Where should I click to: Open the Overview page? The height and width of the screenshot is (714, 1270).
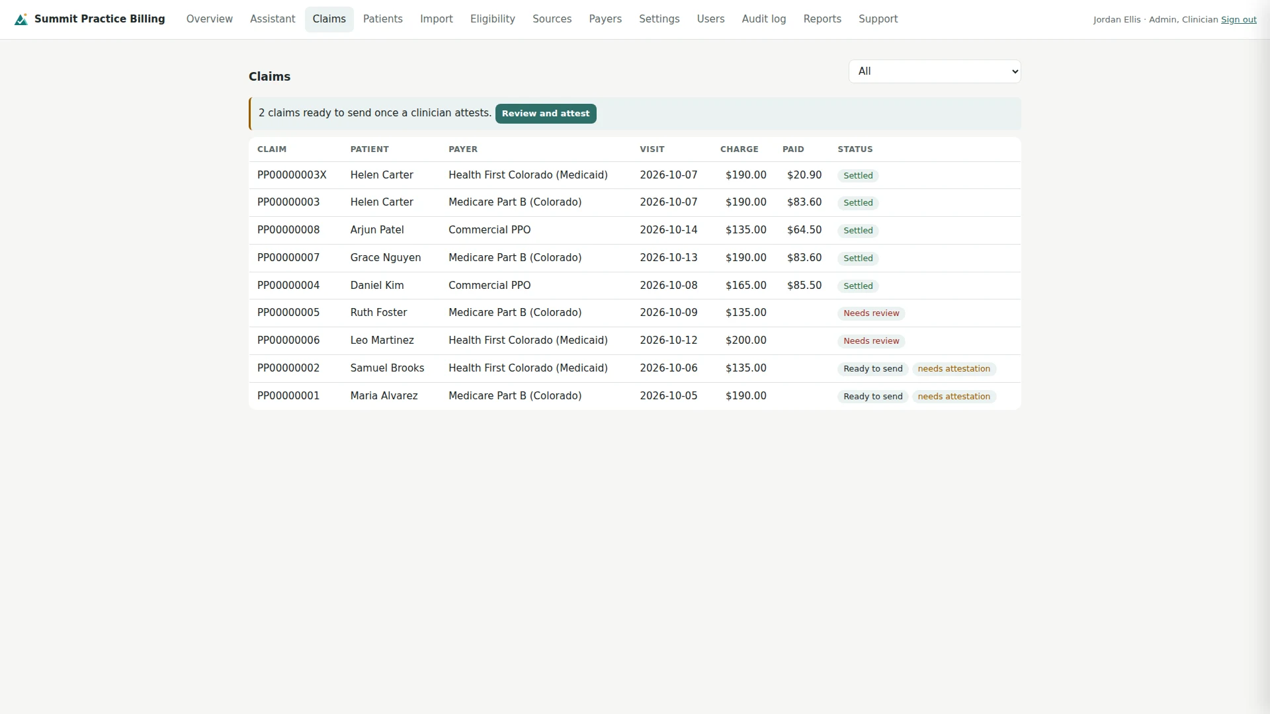210,19
